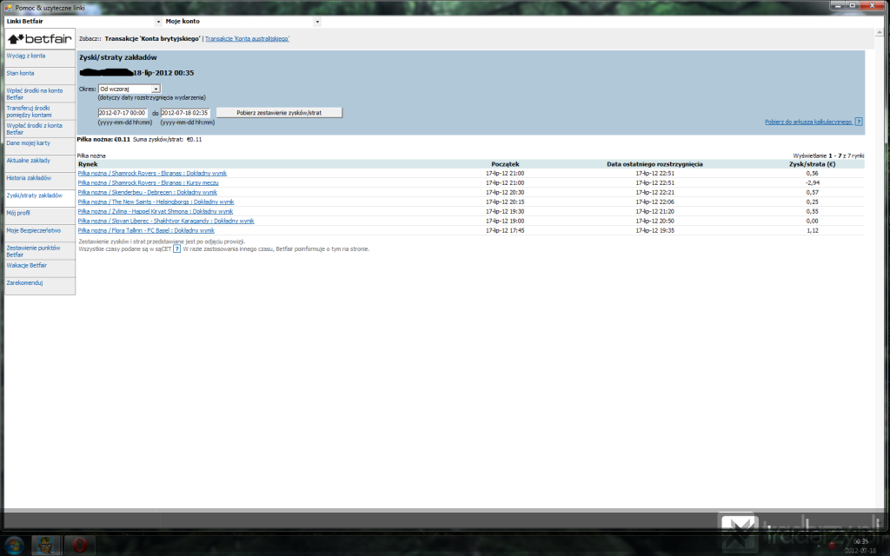Click Data ostatniego rozstrzygnięcia column header
This screenshot has width=890, height=556.
click(x=655, y=164)
